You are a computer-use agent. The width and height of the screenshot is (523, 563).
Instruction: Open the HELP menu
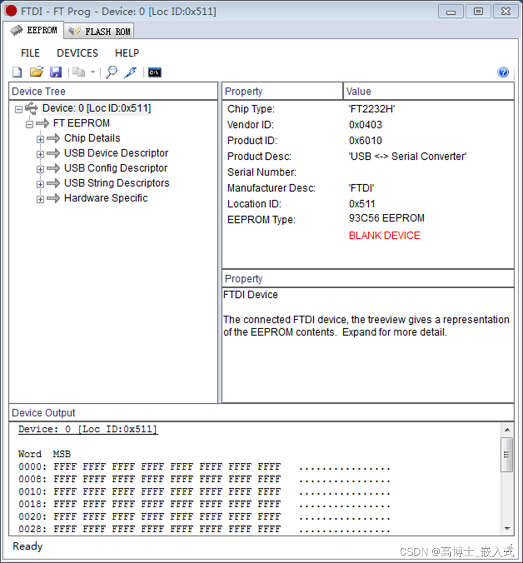[127, 53]
